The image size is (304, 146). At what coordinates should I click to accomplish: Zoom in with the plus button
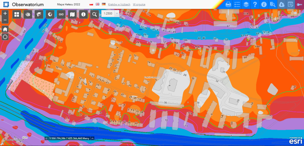[x=5, y=14]
